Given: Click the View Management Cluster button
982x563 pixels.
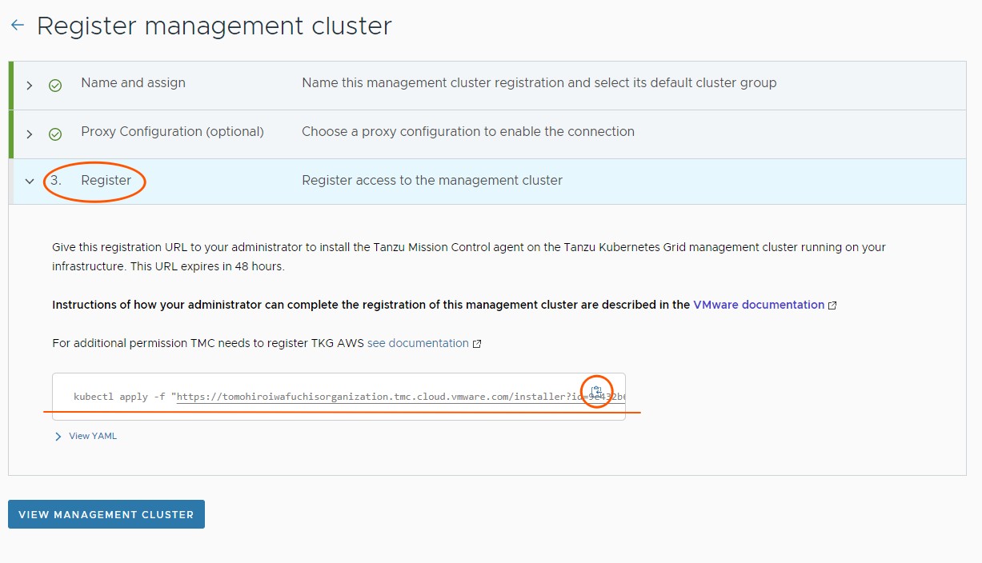Looking at the screenshot, I should click(106, 514).
